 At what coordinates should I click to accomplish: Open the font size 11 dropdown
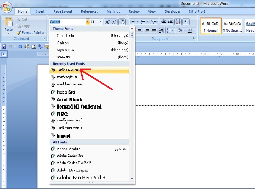[x=101, y=22]
